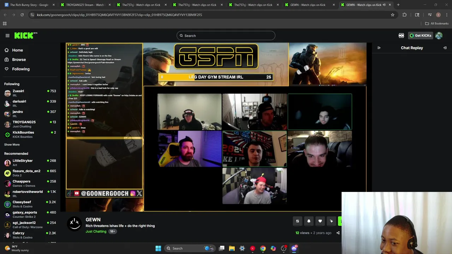Bookmark this page with star icon
Screen dimensions: 452x254
392,15
